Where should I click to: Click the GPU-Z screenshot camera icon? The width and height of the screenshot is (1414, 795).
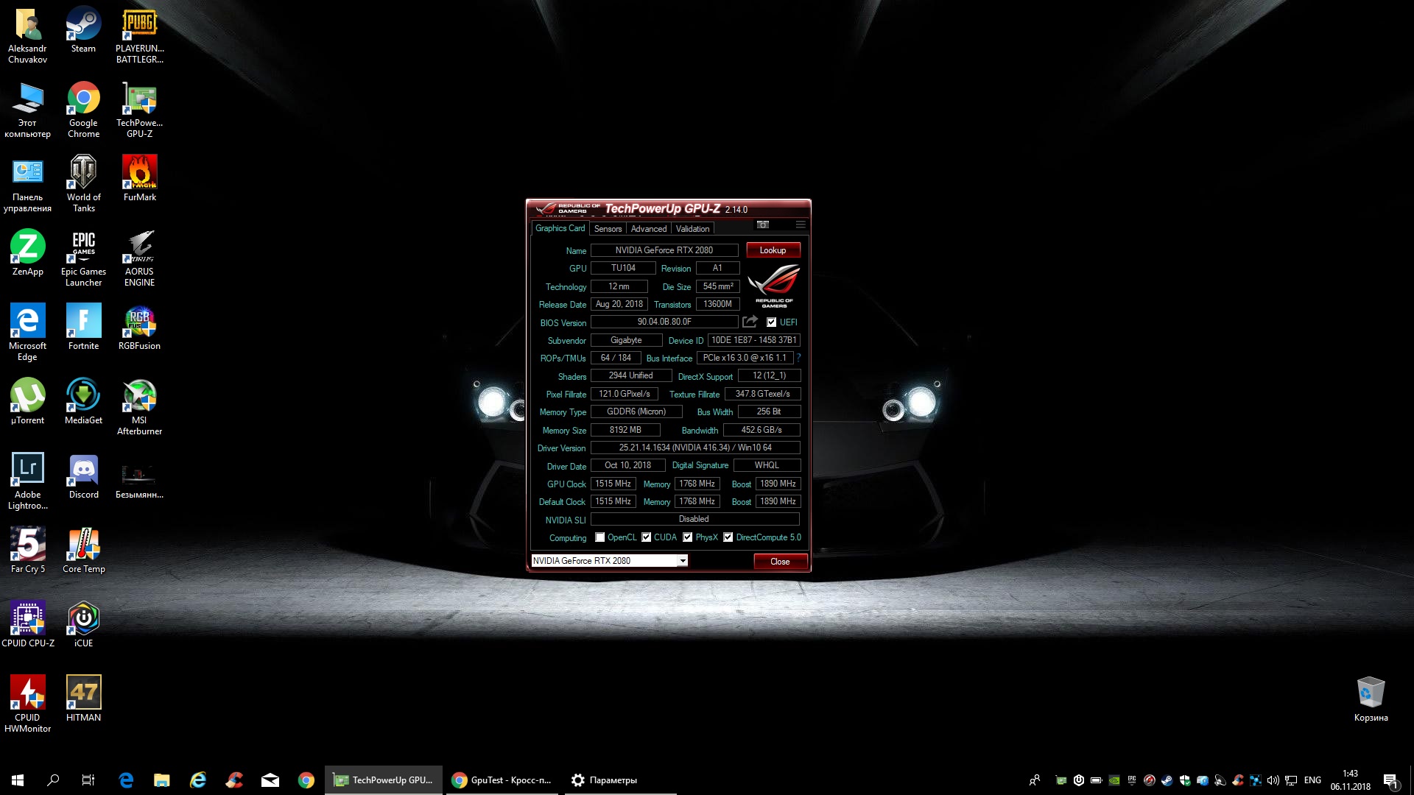pyautogui.click(x=763, y=225)
